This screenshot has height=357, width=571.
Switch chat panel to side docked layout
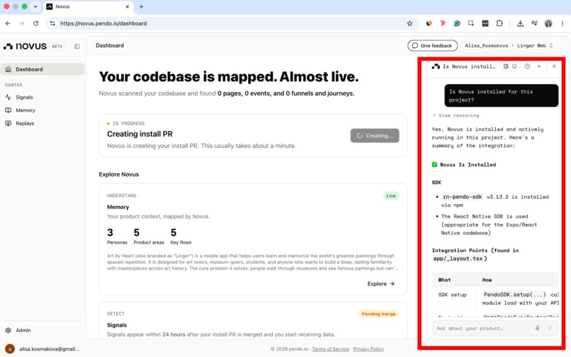click(x=506, y=67)
